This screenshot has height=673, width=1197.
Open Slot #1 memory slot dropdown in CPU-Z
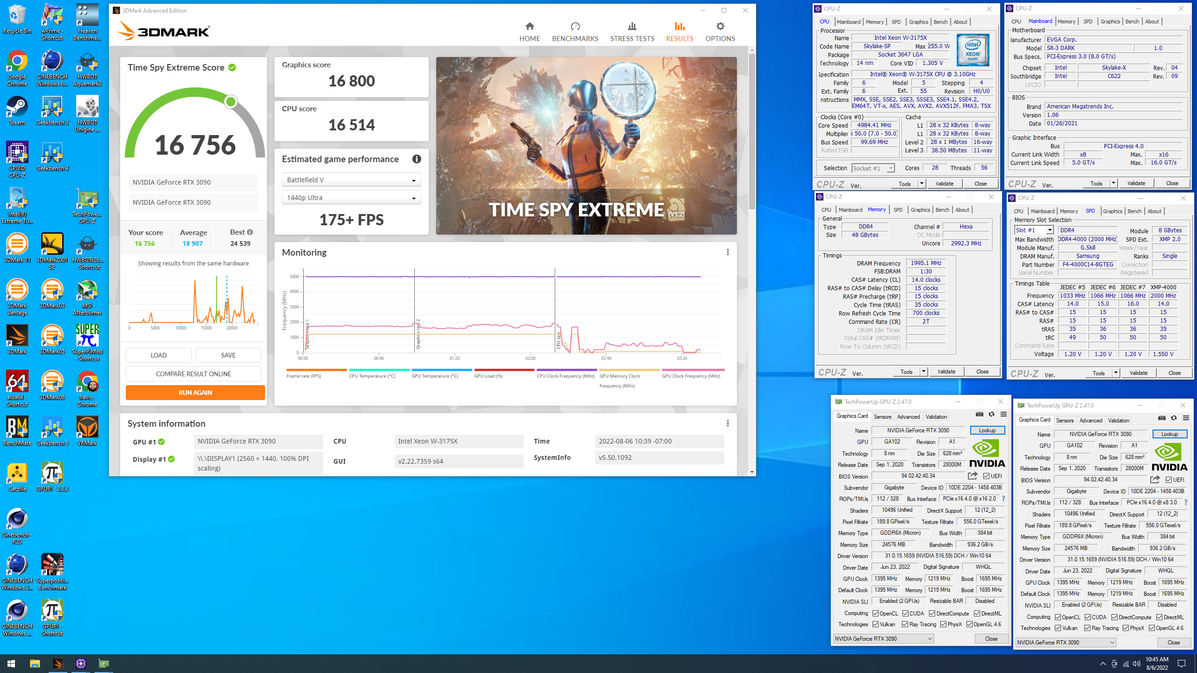[x=1034, y=230]
